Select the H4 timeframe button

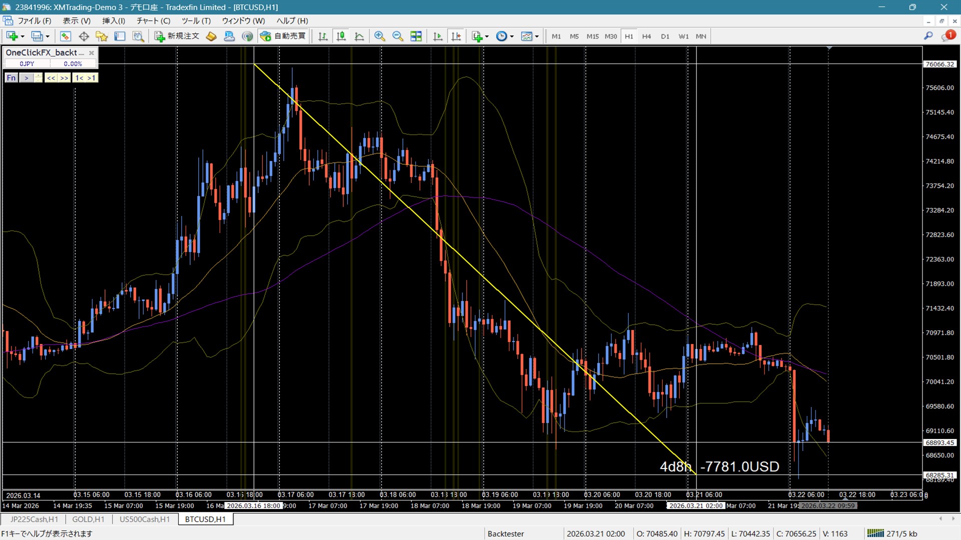coord(646,36)
